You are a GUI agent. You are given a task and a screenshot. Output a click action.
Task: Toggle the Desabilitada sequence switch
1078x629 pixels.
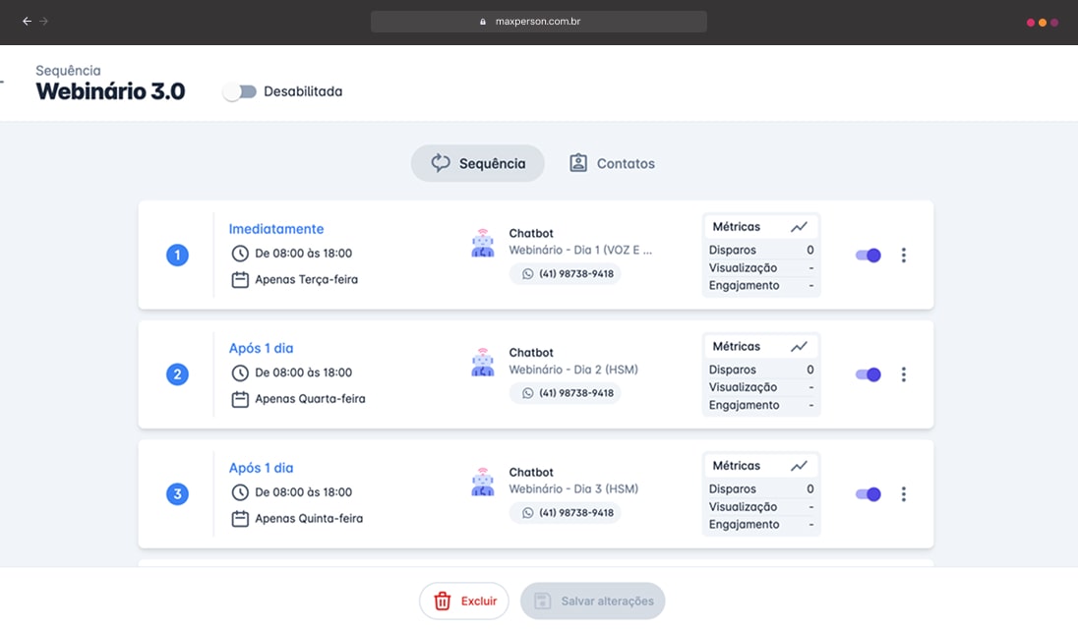[x=239, y=91]
